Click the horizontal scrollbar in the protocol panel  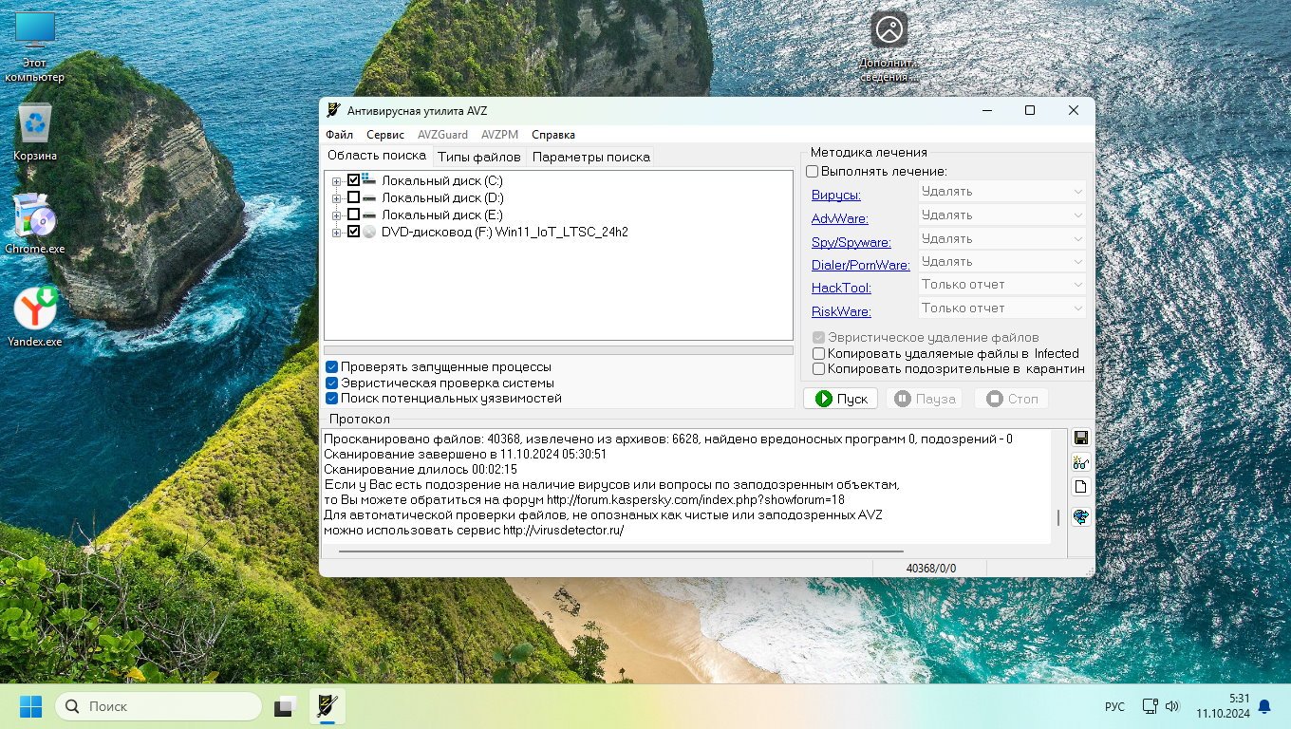tap(619, 551)
